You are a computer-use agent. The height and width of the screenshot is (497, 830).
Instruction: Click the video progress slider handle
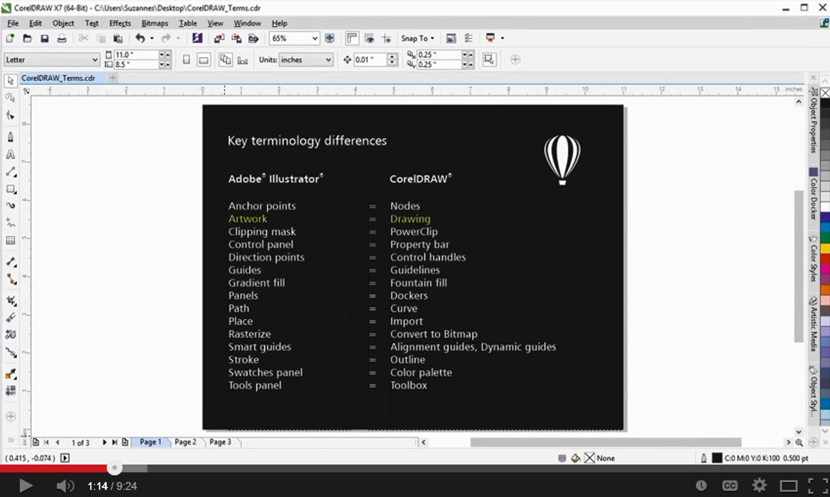114,468
